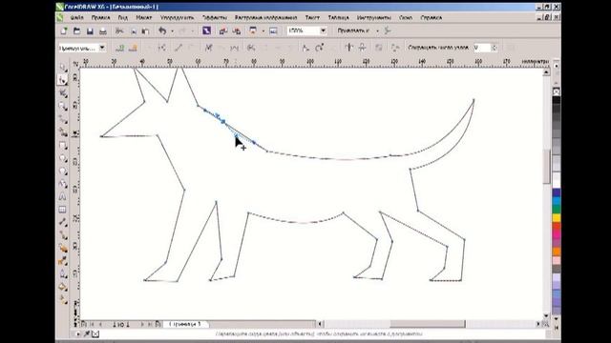Viewport: 611px width, 343px height.
Task: Click the vertical scrollbar down arrow
Action: [x=546, y=315]
